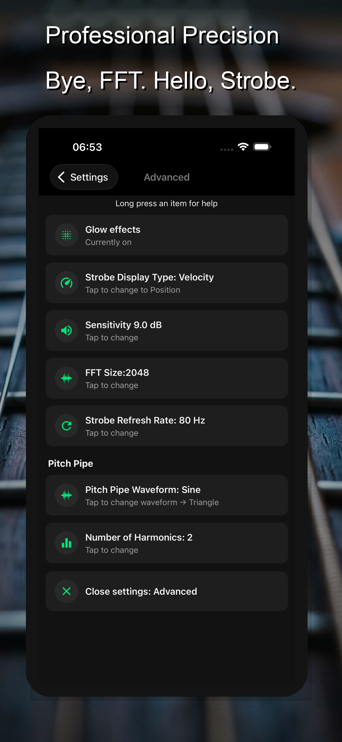The height and width of the screenshot is (742, 342).
Task: Tap the Advanced title in the header
Action: [x=167, y=177]
